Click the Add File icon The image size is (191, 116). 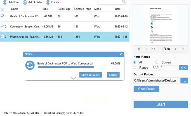(x=5, y=2)
